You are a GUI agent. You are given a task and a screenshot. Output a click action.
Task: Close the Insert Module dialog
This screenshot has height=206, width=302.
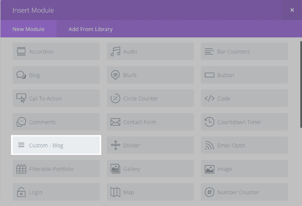[292, 10]
